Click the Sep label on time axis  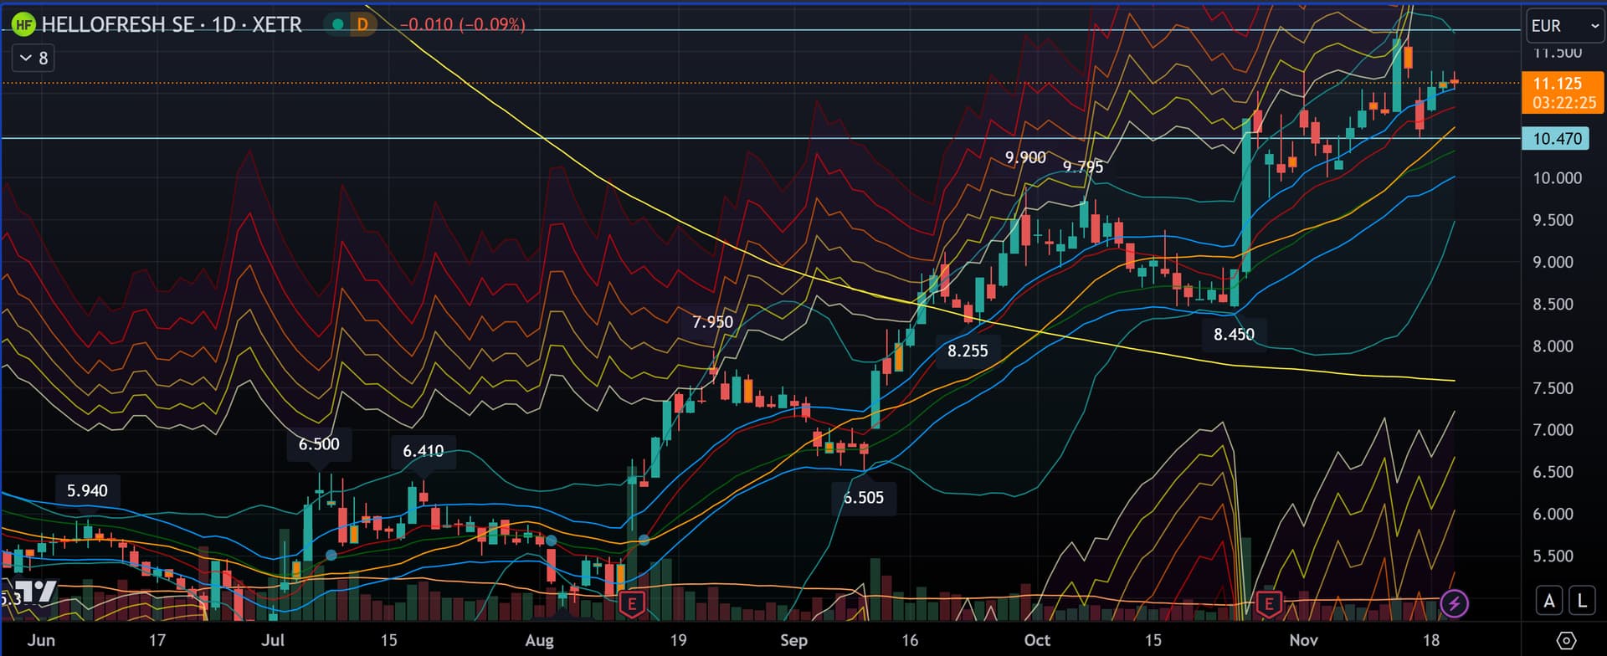pos(793,640)
